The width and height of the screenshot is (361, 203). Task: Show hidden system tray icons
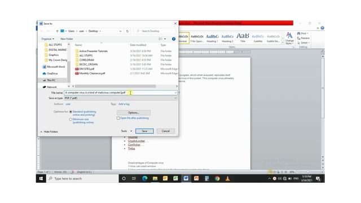270,178
